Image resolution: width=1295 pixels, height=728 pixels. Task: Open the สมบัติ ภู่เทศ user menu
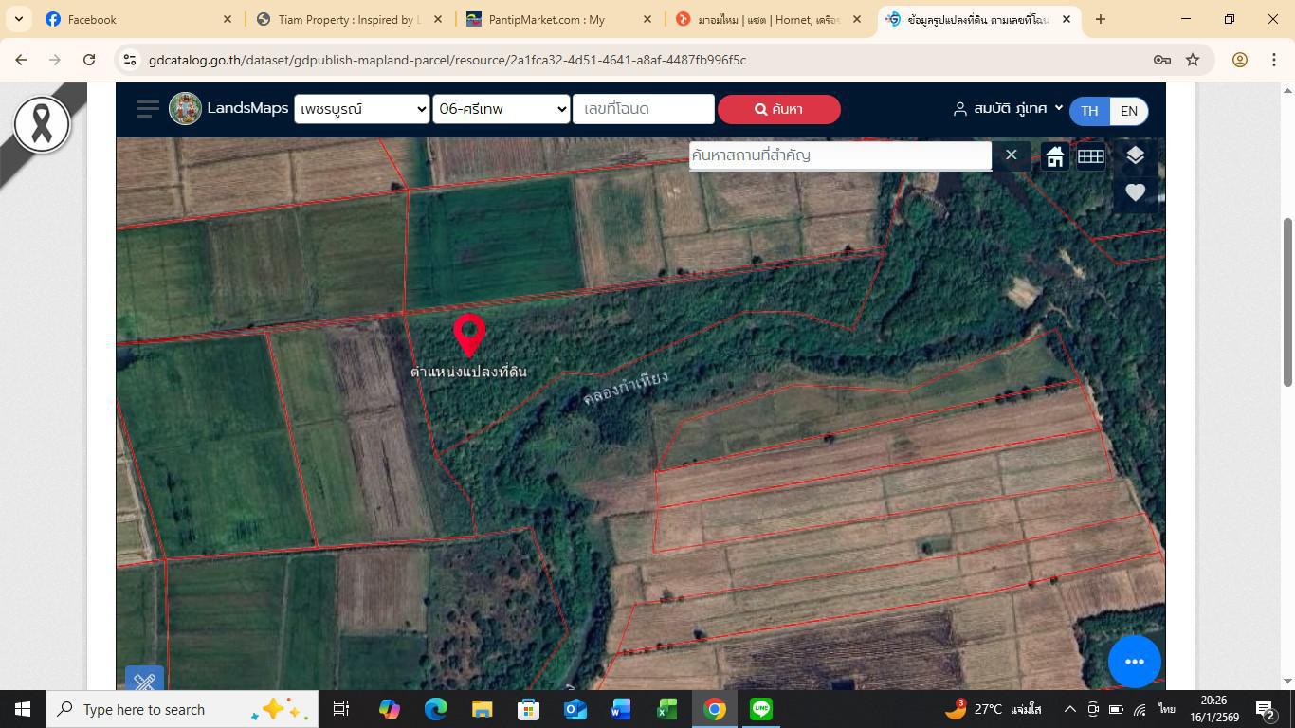[1009, 109]
